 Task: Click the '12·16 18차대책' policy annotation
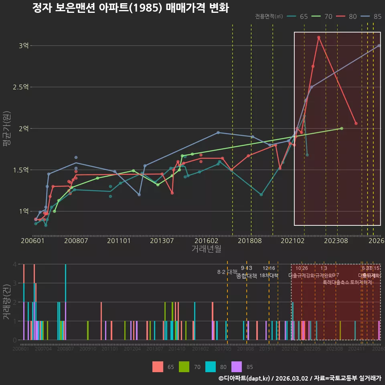[269, 272]
